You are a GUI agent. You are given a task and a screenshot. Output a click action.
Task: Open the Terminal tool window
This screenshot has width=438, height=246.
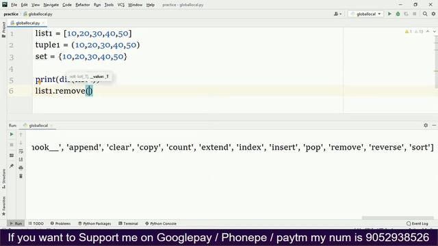coord(128,223)
